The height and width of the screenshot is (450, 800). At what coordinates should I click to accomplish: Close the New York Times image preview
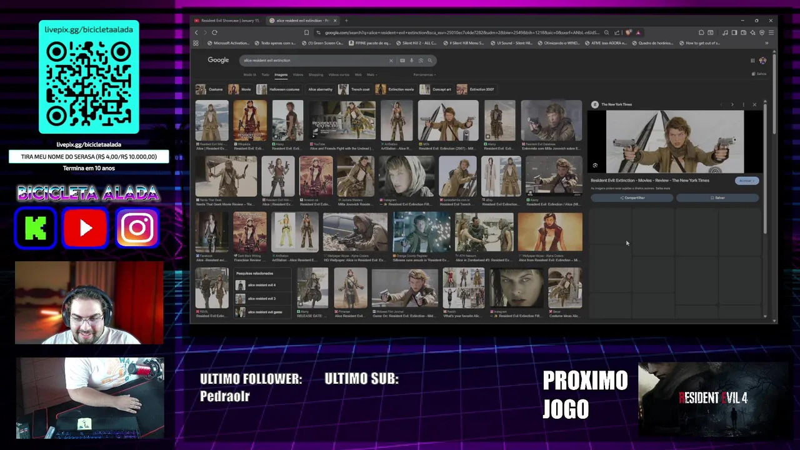pos(754,104)
